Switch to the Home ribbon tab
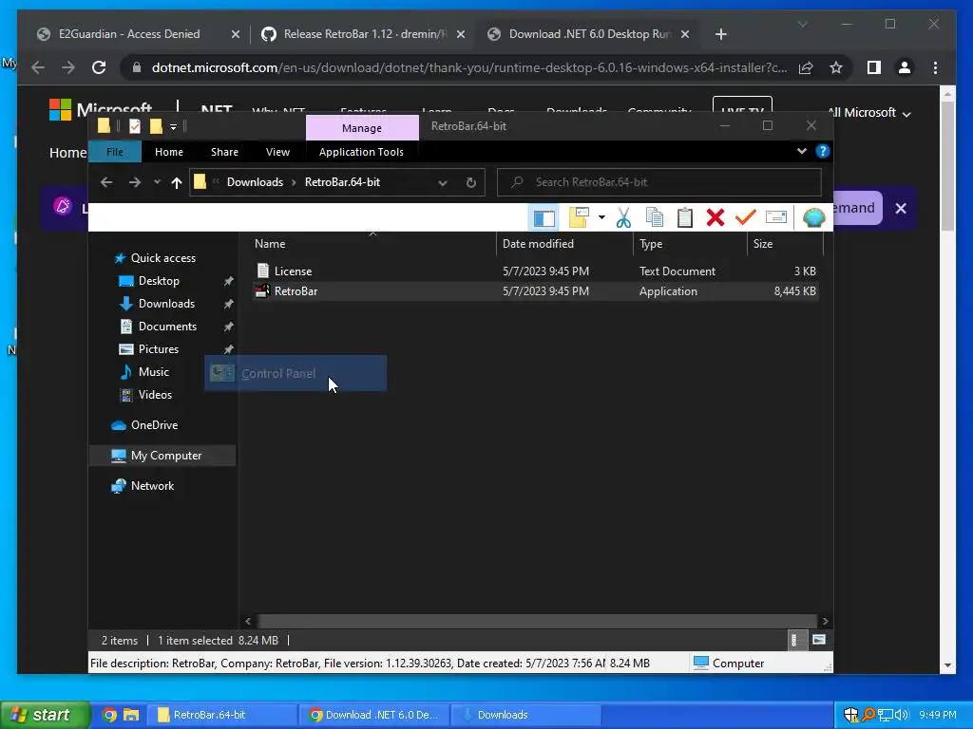Viewport: 973px width, 729px height. click(x=169, y=152)
